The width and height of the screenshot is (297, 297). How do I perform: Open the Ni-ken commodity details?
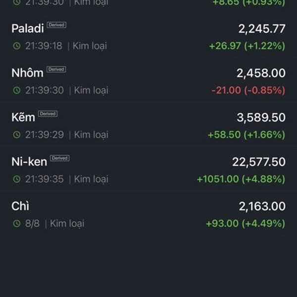[x=148, y=170]
